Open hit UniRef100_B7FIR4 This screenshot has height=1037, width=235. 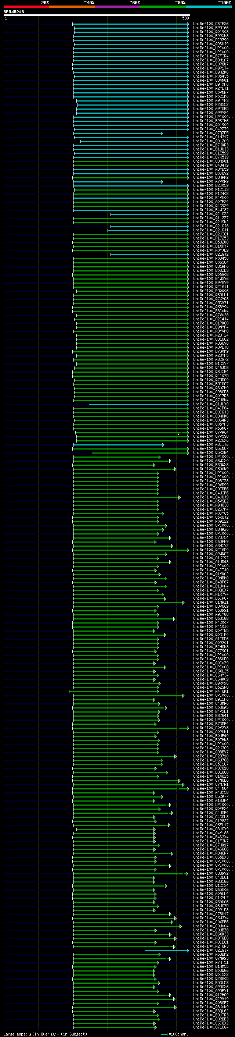coord(211,56)
